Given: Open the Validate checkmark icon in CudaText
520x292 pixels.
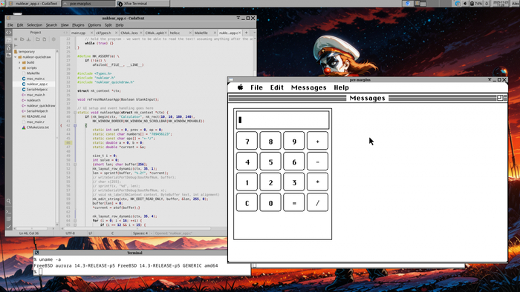Looking at the screenshot, I should pyautogui.click(x=9, y=227).
